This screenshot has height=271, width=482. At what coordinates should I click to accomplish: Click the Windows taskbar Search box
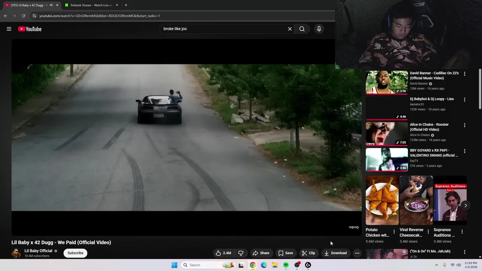click(x=208, y=265)
